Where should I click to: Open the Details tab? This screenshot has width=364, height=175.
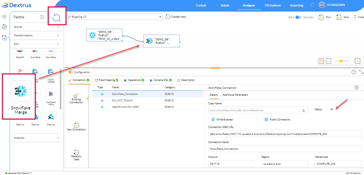point(214,95)
